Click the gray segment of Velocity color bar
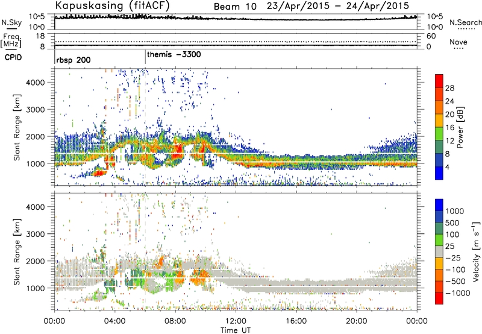 (x=439, y=251)
